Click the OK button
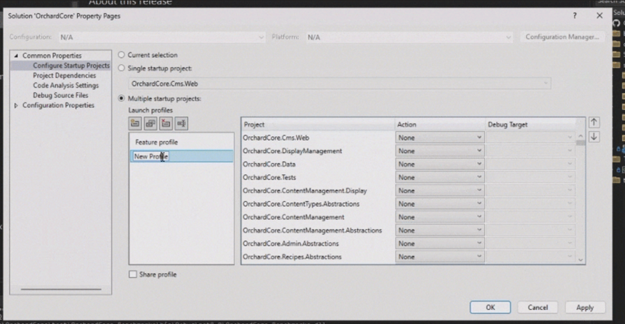 tap(490, 308)
